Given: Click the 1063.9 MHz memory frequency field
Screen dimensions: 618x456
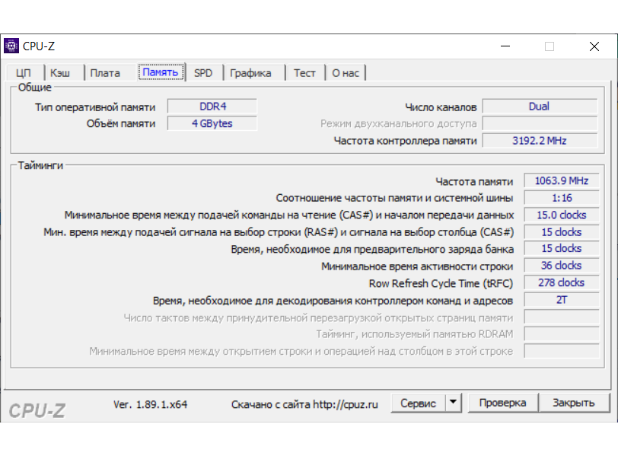Looking at the screenshot, I should [x=562, y=181].
